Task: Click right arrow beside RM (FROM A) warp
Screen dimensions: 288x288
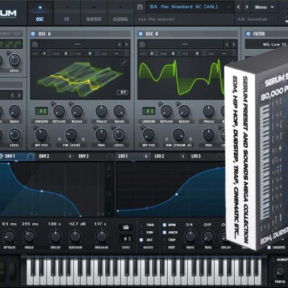Action: click(x=190, y=139)
